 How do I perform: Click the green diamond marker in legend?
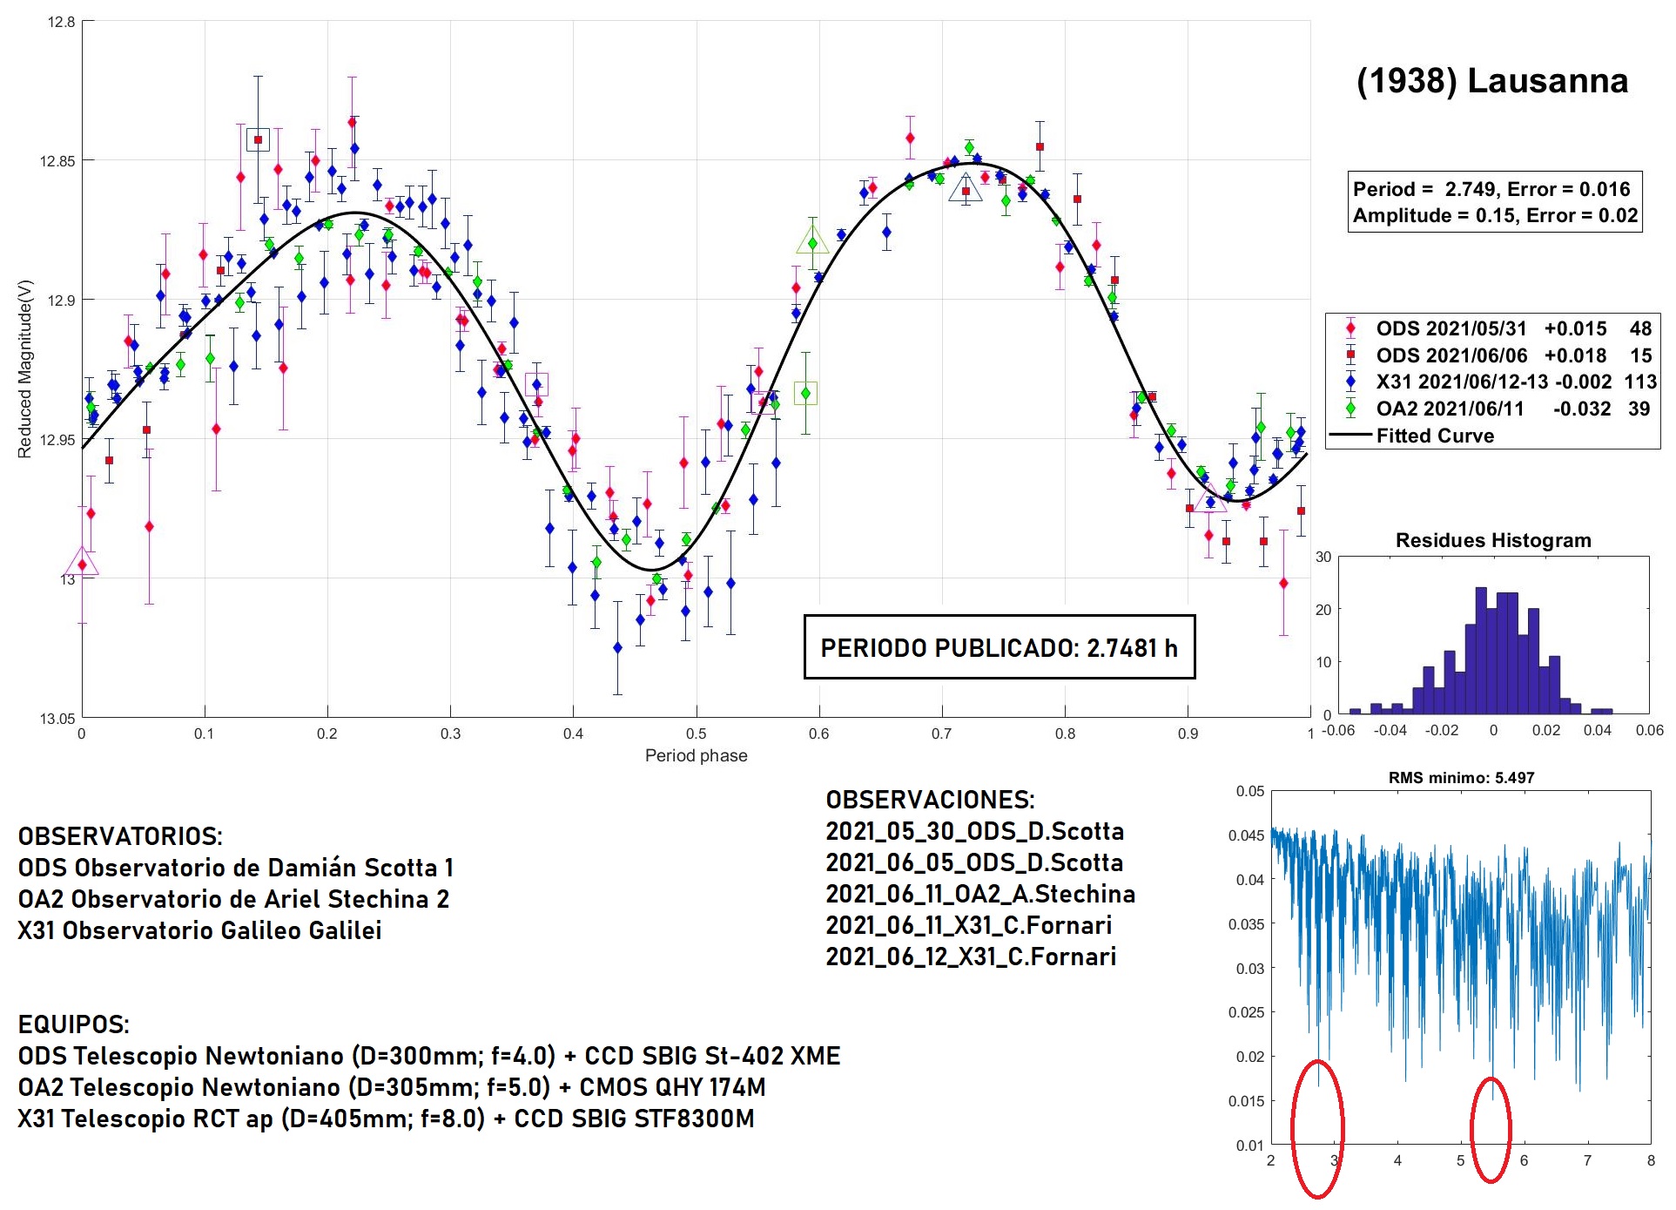[x=1350, y=409]
